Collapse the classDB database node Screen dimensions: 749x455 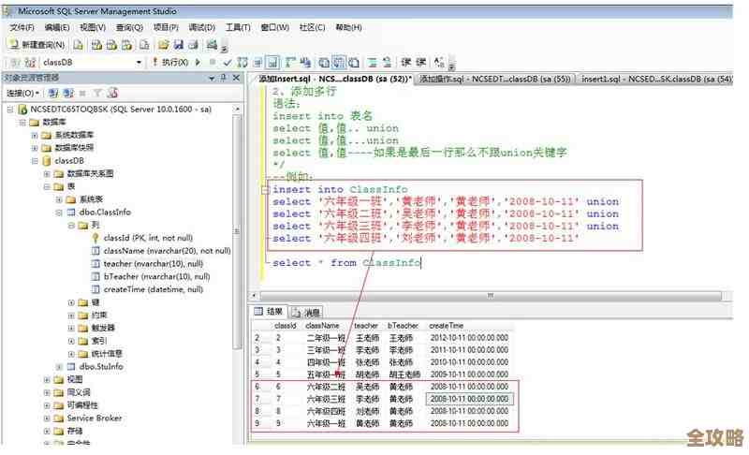click(35, 161)
